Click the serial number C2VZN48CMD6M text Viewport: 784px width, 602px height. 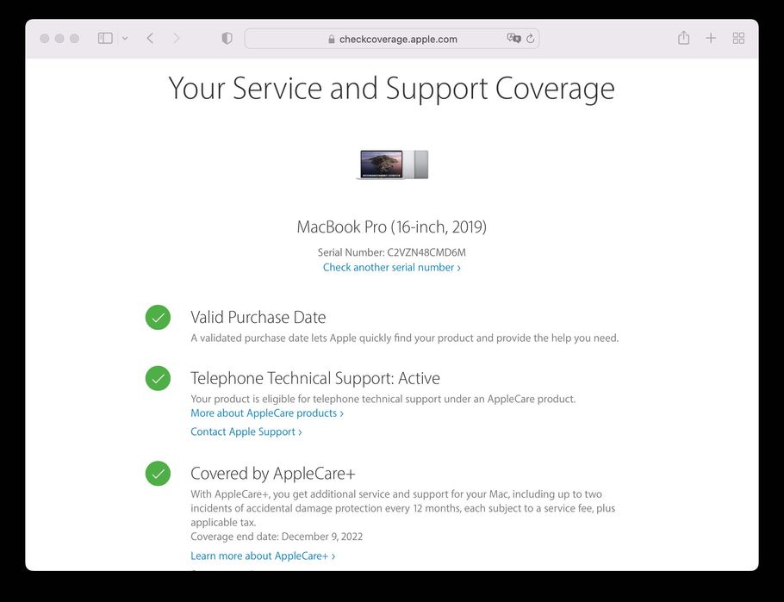point(426,252)
